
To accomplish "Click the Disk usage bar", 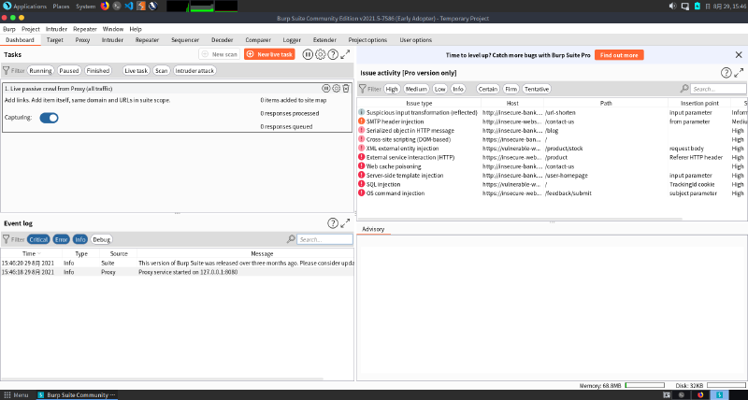I will click(726, 385).
